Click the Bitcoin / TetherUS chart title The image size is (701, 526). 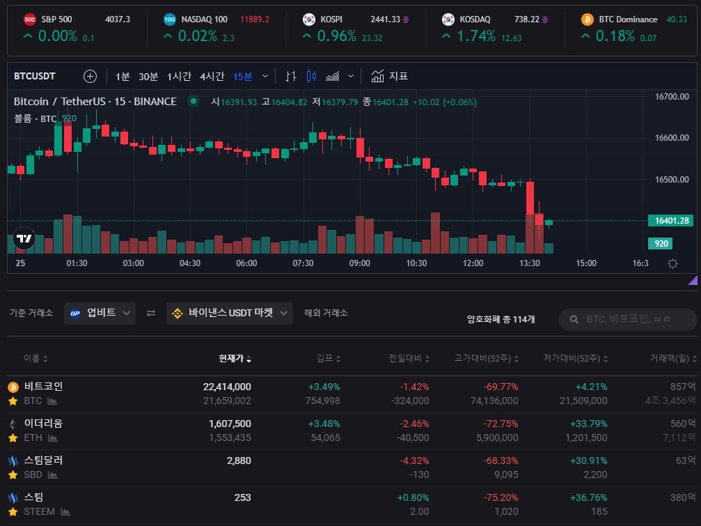click(95, 102)
